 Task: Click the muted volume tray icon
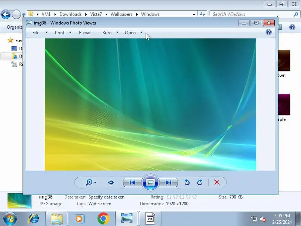point(263,219)
